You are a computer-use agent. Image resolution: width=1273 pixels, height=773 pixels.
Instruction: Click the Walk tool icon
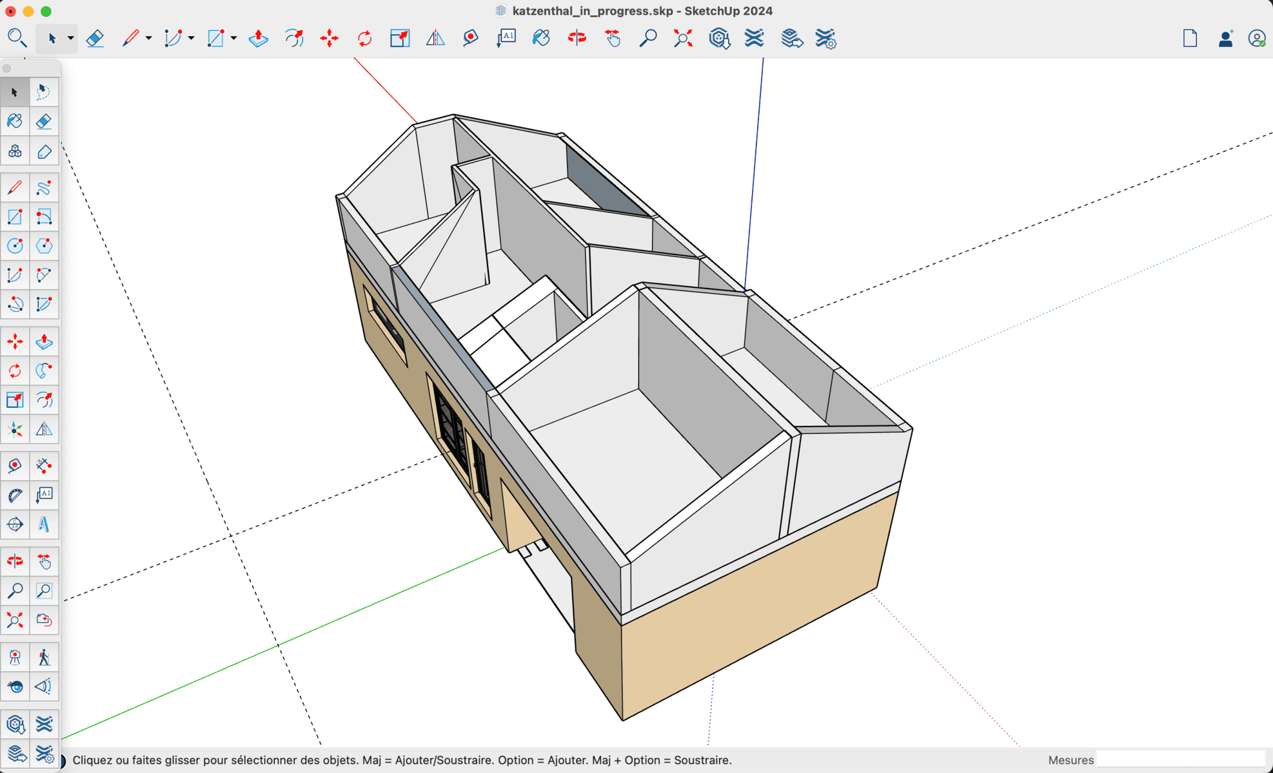(44, 657)
